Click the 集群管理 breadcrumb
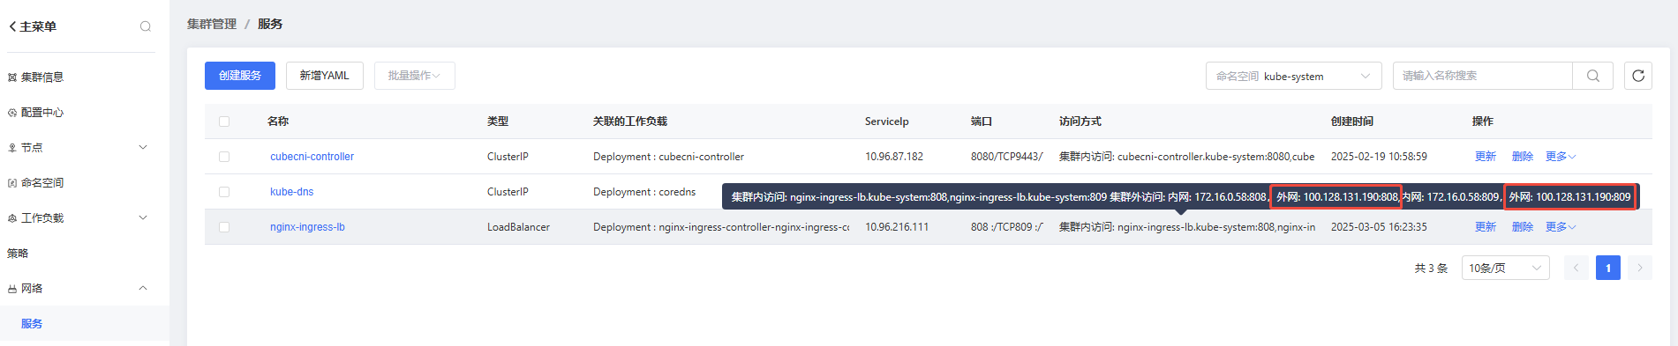The image size is (1678, 346). pos(212,24)
